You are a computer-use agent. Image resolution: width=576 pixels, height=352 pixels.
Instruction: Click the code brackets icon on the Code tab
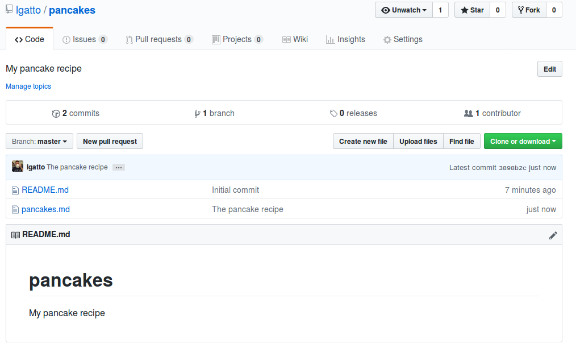tap(18, 39)
